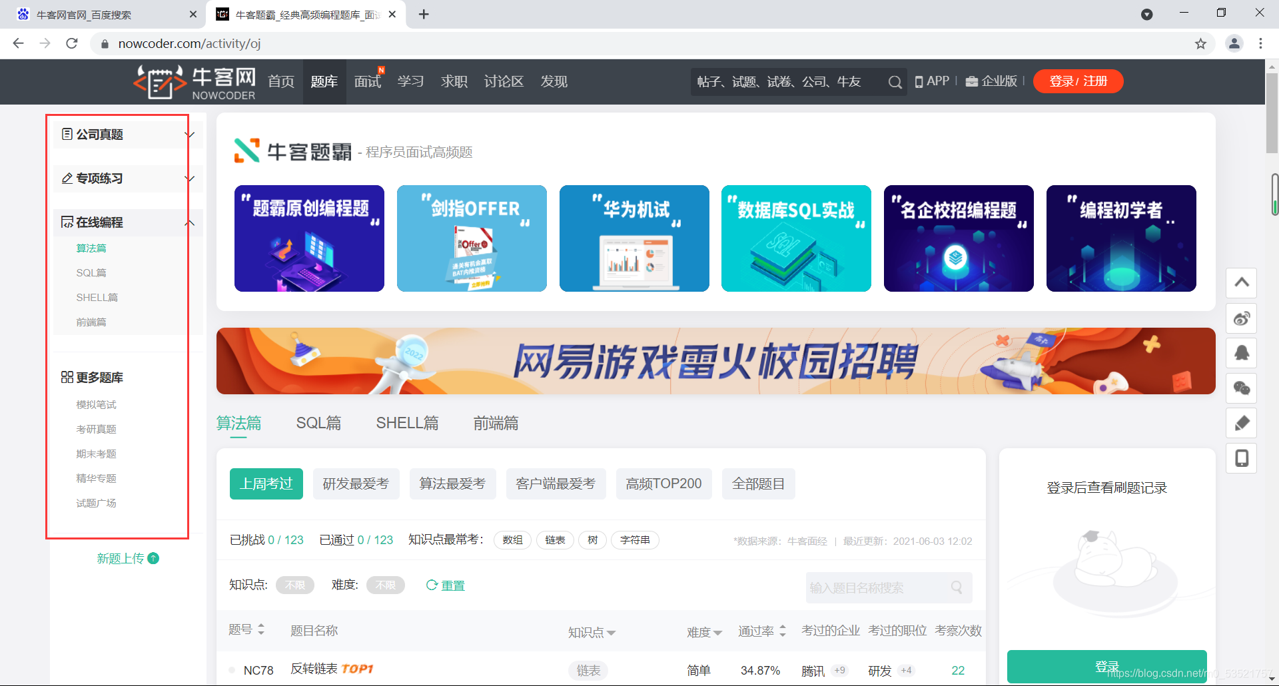The width and height of the screenshot is (1279, 686).
Task: Select SQL篇 in the sidebar
Action: 91,273
